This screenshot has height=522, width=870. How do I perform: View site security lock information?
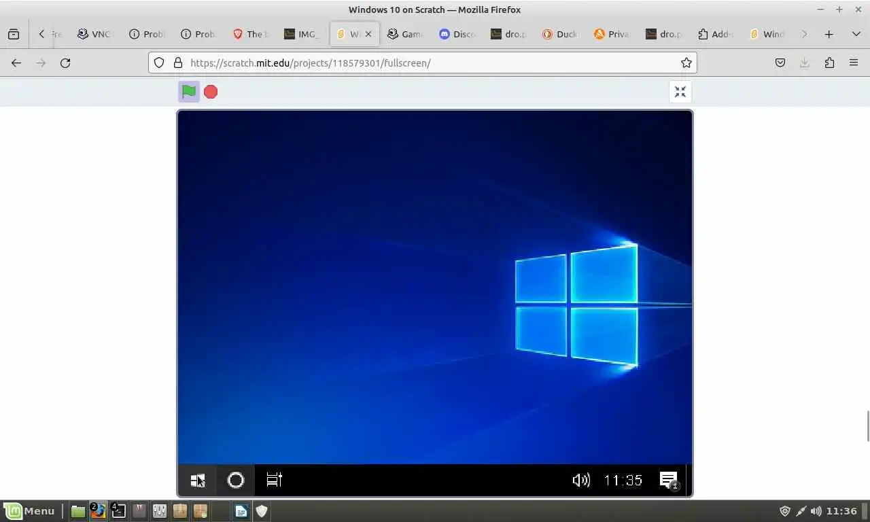click(x=178, y=63)
